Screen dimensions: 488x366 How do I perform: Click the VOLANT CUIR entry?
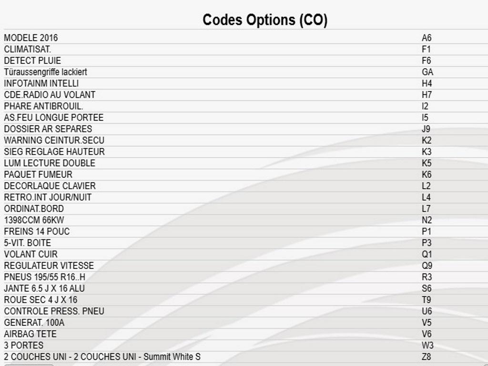(x=31, y=254)
